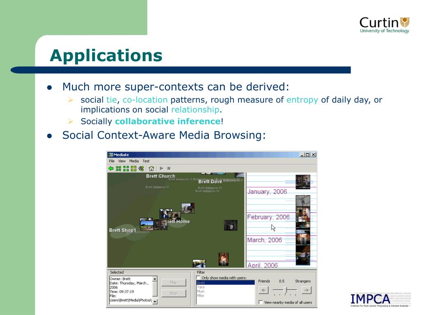The height and width of the screenshot is (315, 421).
Task: Select Brett in the users list
Action: (226, 283)
